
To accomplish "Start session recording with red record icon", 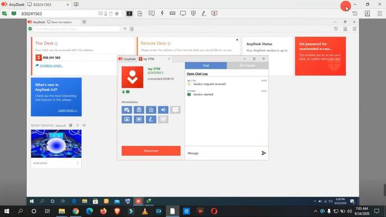I will tap(214, 13).
